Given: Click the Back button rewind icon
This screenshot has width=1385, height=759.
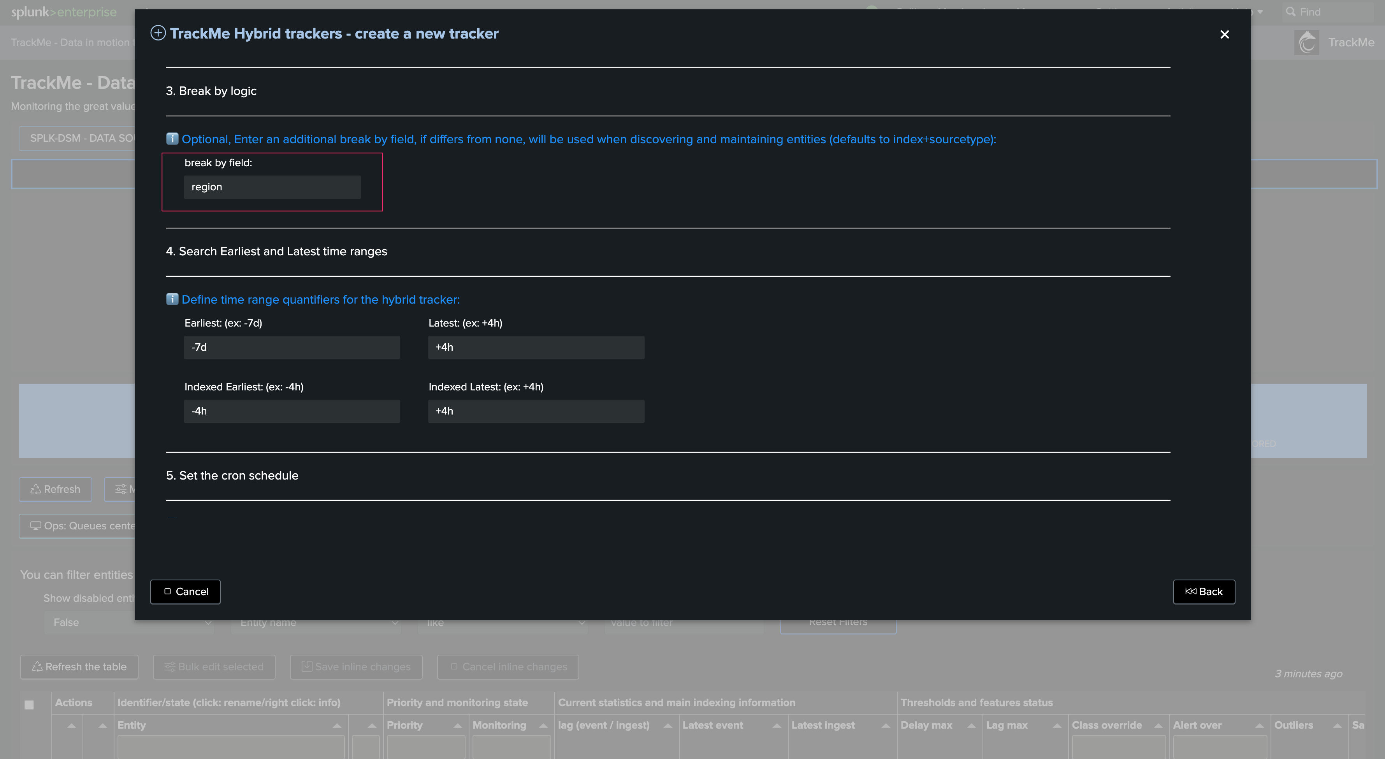Looking at the screenshot, I should pyautogui.click(x=1190, y=591).
